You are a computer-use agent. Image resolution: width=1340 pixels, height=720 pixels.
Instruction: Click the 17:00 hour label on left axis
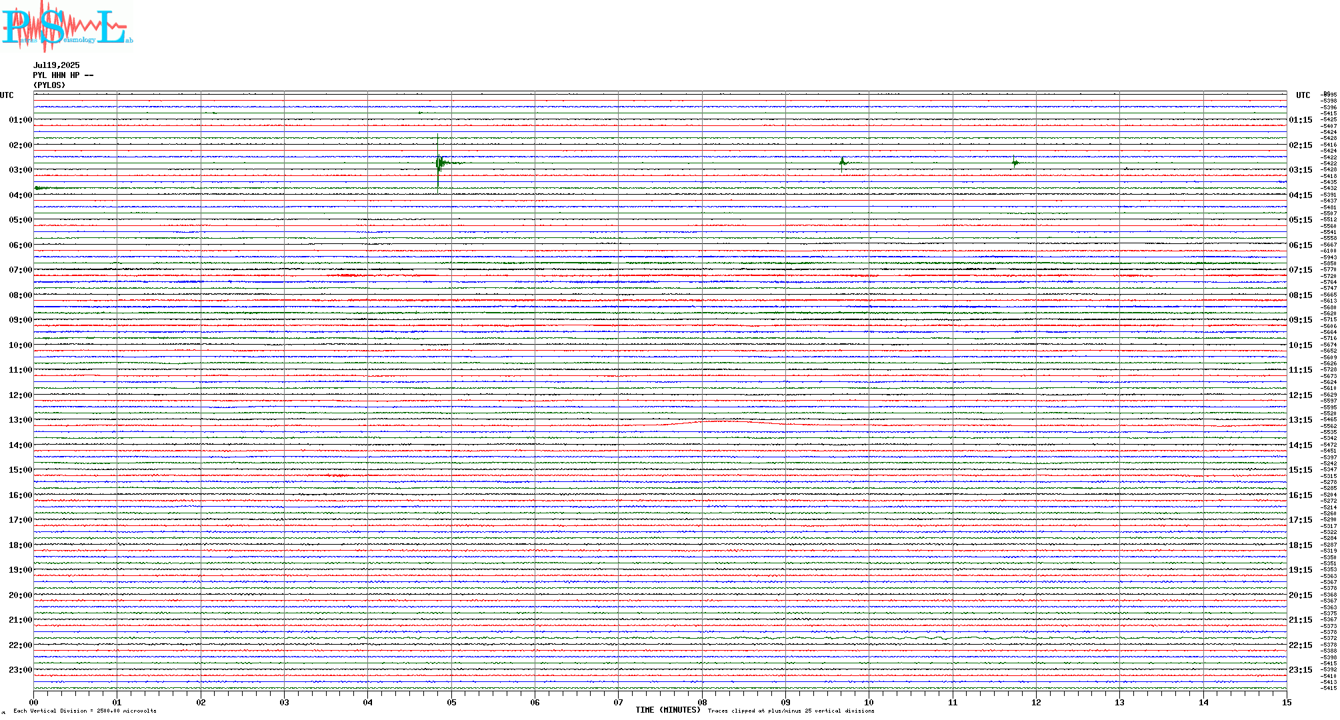click(x=21, y=520)
